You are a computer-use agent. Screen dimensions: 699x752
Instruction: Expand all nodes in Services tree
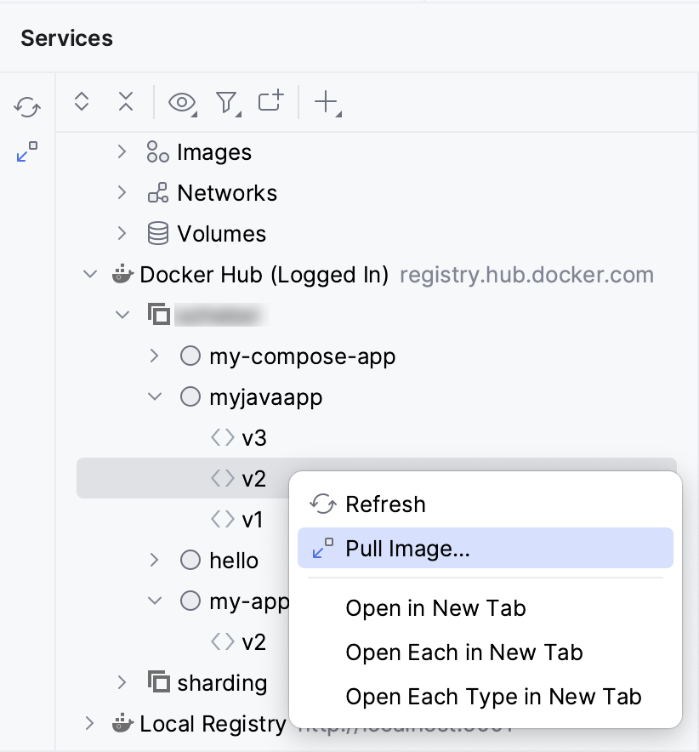(x=81, y=101)
